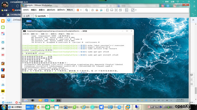Screen dimensions: 197x110
Task: Open VMware 查看(V) menu
Action: tap(42, 10)
